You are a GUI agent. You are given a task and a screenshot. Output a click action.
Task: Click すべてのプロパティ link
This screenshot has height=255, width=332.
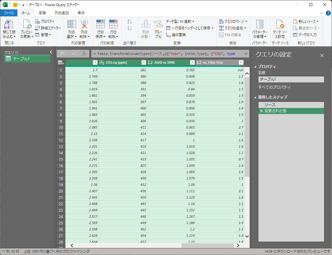click(x=275, y=87)
